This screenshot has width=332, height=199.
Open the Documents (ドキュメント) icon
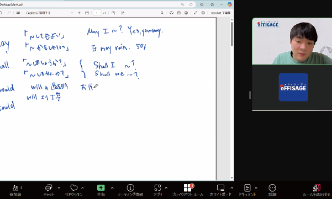tap(247, 190)
